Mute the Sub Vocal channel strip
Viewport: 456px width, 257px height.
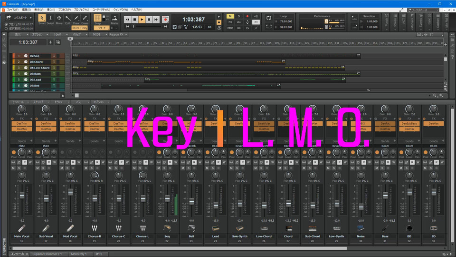tap(38, 168)
